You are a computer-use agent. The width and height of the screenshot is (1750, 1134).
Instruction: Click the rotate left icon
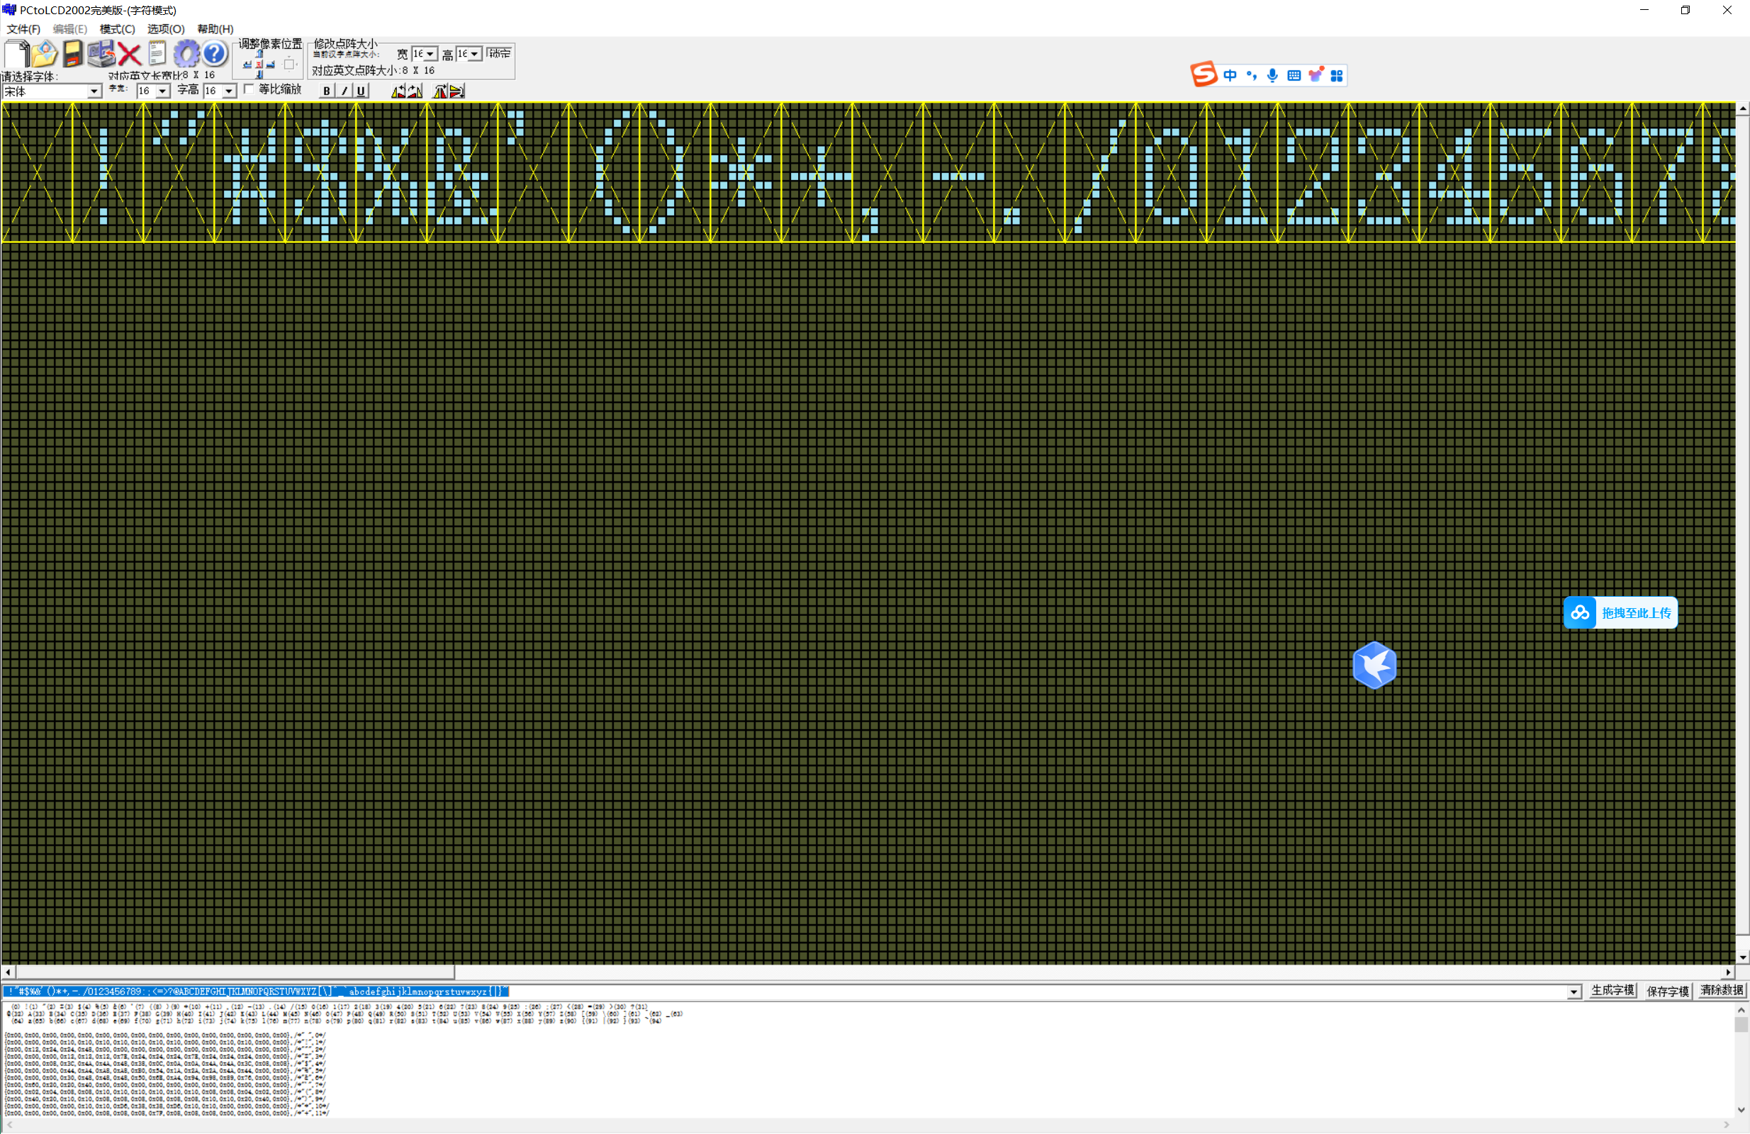[398, 91]
